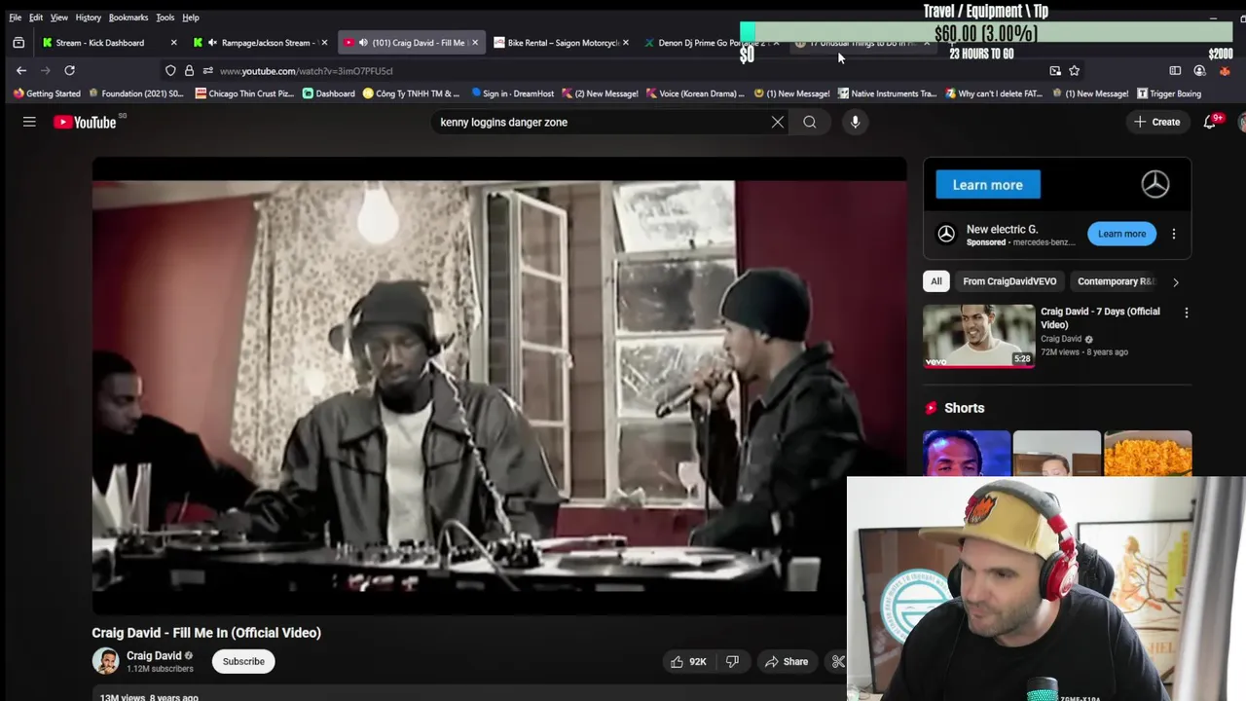Open the food Shorts thumbnail
The height and width of the screenshot is (701, 1246).
point(1148,454)
